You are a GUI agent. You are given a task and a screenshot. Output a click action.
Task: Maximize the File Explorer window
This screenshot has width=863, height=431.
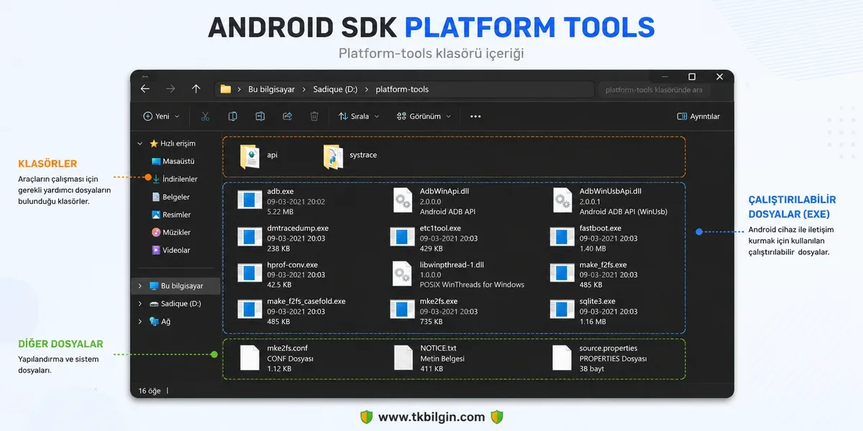pyautogui.click(x=692, y=77)
